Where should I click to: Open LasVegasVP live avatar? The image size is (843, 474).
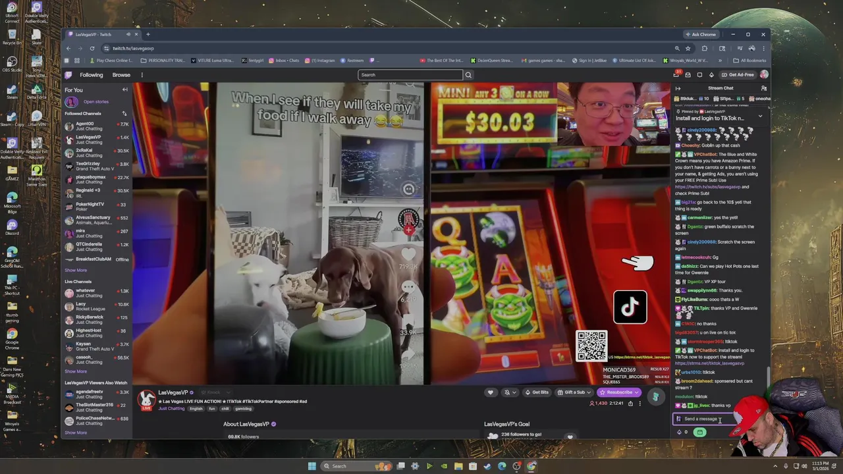(x=146, y=400)
